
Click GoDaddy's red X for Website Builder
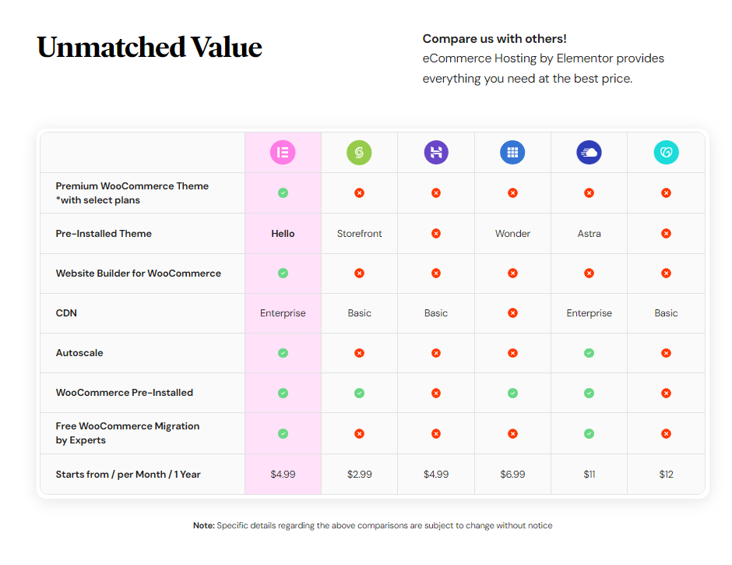(x=666, y=273)
